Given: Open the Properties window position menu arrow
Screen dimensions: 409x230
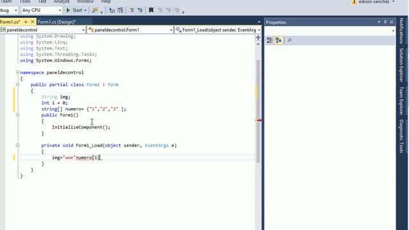Looking at the screenshot, I should click(379, 22).
